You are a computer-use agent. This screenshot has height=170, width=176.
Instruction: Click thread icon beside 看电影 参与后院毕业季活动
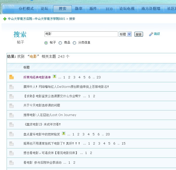[x=11, y=163]
